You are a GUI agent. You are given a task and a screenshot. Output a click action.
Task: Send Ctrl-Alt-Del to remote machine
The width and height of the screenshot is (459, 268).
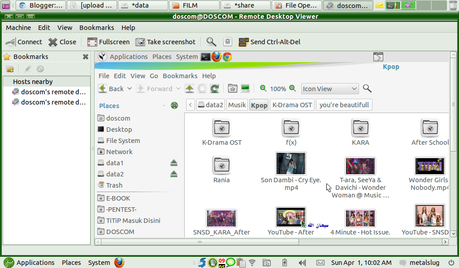[269, 42]
